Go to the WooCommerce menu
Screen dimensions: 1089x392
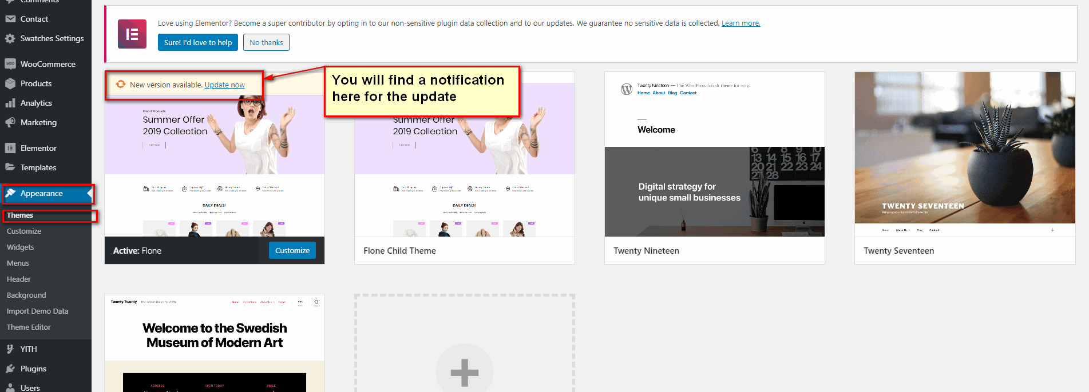pos(48,64)
